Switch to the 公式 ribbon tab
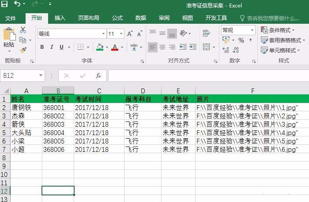The width and height of the screenshot is (309, 202). tap(117, 18)
